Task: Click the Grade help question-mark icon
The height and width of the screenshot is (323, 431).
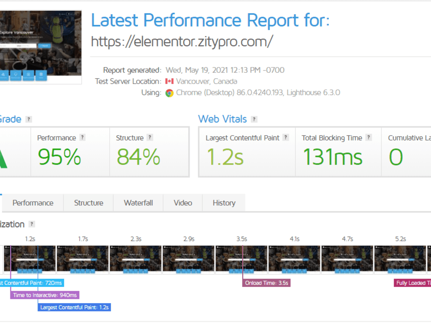Action: [x=28, y=119]
